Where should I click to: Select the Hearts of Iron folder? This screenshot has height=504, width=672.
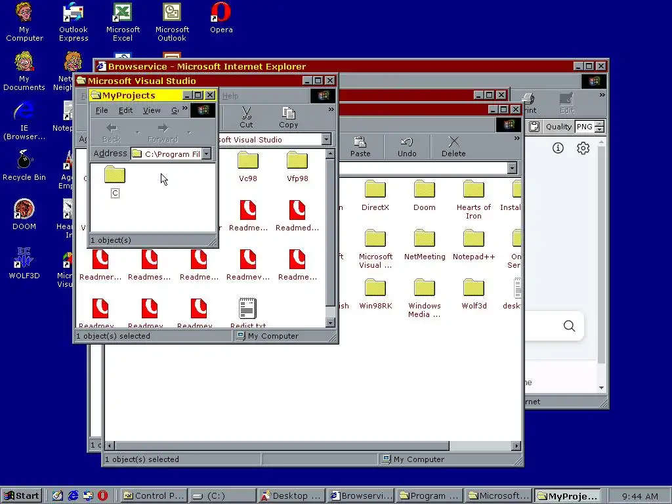pyautogui.click(x=474, y=199)
